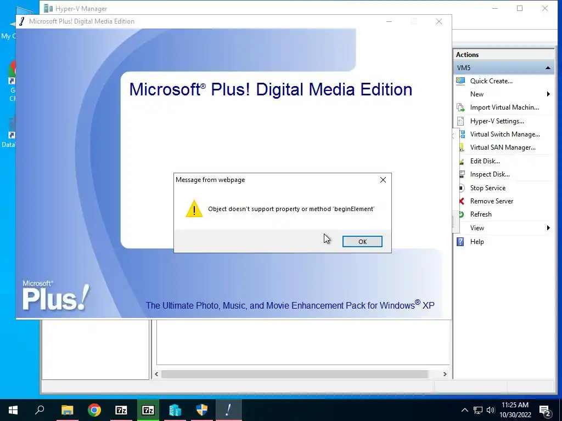Viewport: 562px width, 421px height.
Task: Close the Message from webpage dialog
Action: 383,180
